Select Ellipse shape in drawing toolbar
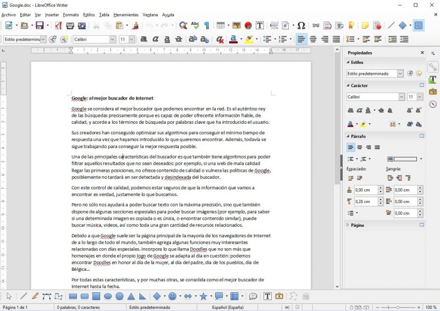Image resolution: width=440 pixels, height=311 pixels. (x=108, y=296)
